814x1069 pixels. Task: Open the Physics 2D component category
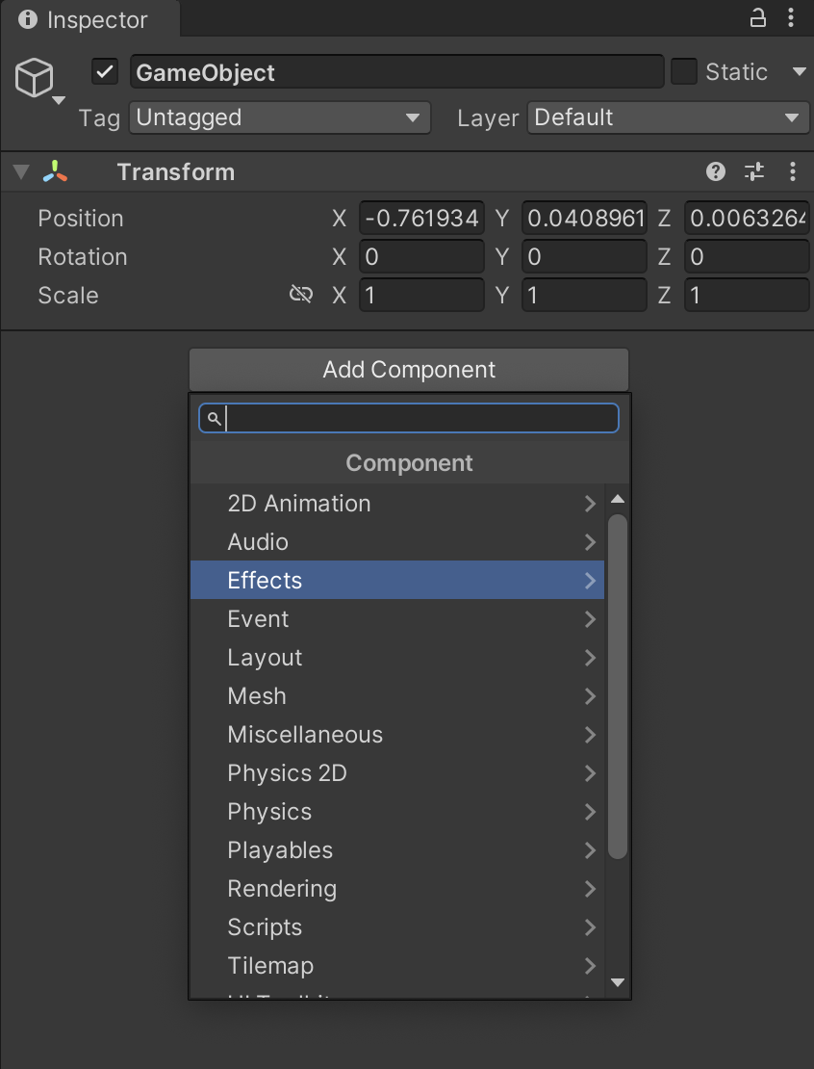(396, 772)
